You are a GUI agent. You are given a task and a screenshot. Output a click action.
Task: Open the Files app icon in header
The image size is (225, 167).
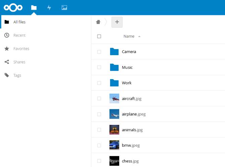[34, 8]
